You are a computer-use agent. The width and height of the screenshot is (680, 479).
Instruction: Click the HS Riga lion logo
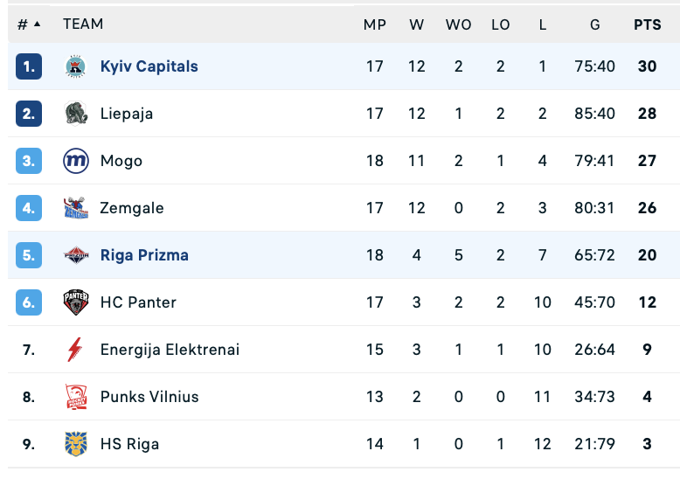point(76,444)
